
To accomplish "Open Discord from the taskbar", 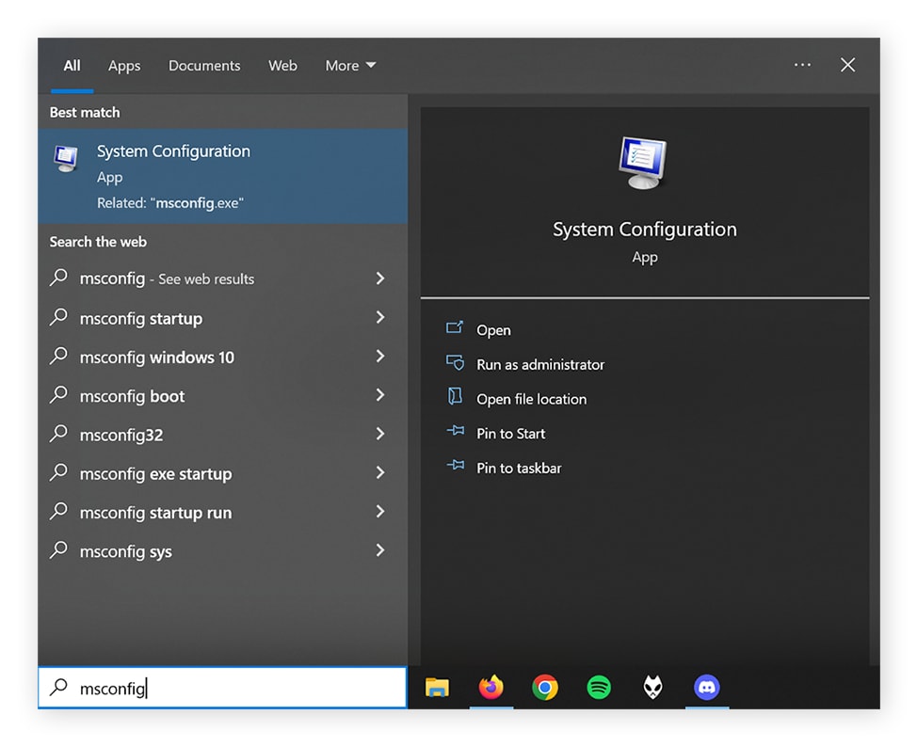I will tap(706, 688).
